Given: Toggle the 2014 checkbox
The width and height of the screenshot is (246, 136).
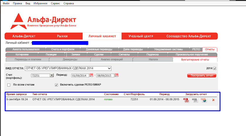Looking at the screenshot, I should 215,68.
